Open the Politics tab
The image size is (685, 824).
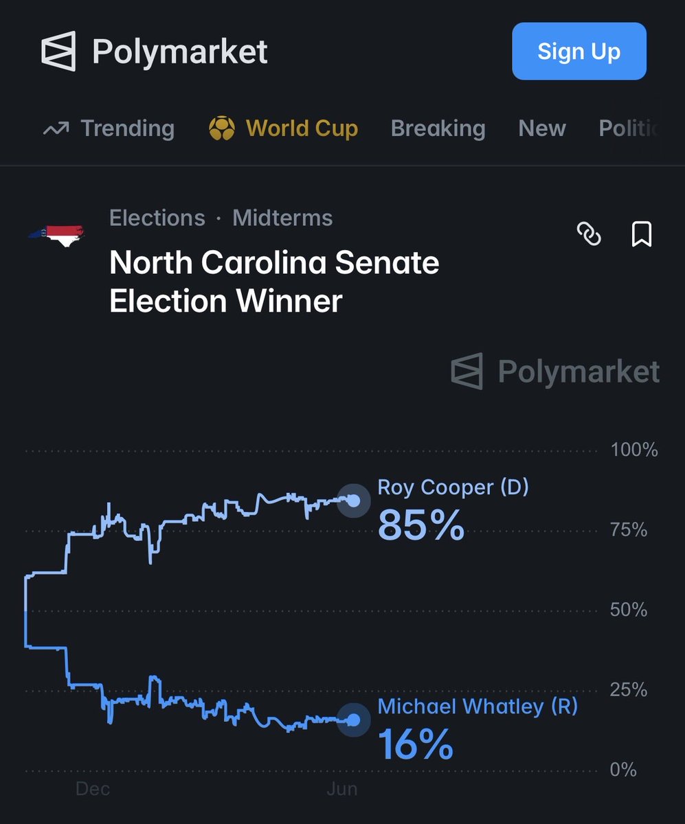[629, 128]
